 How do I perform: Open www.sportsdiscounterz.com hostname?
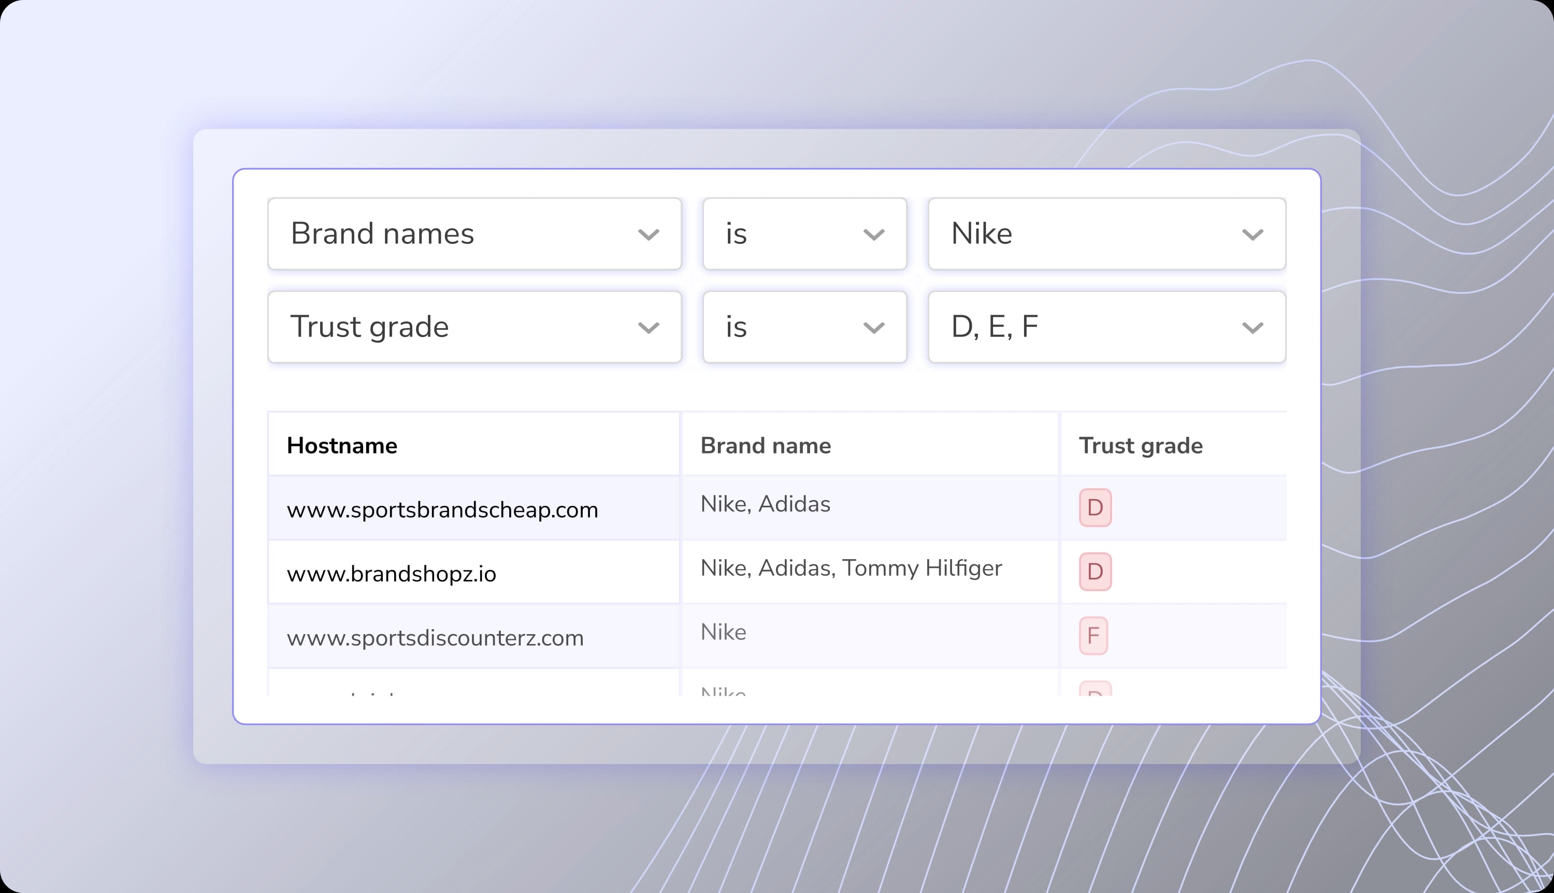(435, 638)
